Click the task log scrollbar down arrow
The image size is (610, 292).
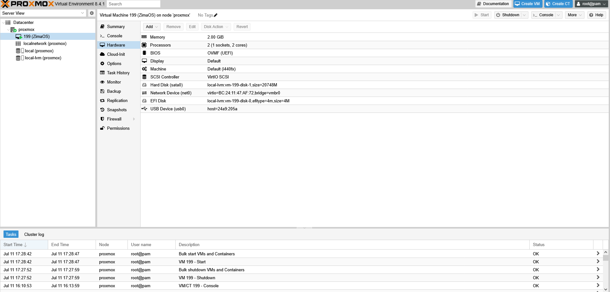[606, 289]
